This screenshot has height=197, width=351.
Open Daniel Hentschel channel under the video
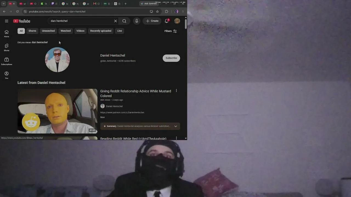pyautogui.click(x=114, y=106)
